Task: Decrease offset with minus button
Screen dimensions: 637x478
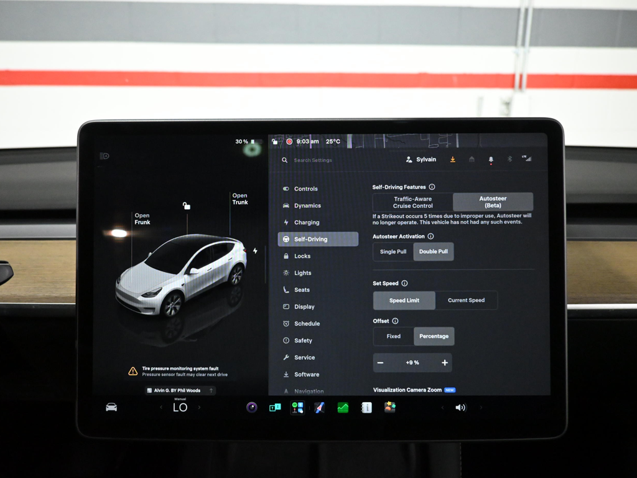Action: coord(380,363)
